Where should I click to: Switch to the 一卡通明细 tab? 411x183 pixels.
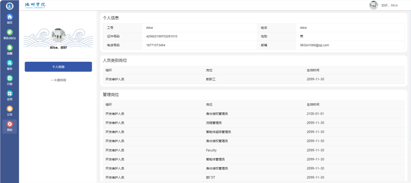click(x=58, y=80)
